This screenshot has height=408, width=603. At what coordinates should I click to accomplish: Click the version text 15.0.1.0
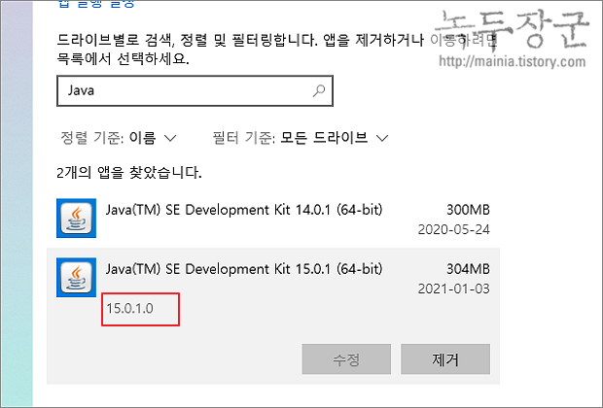130,309
